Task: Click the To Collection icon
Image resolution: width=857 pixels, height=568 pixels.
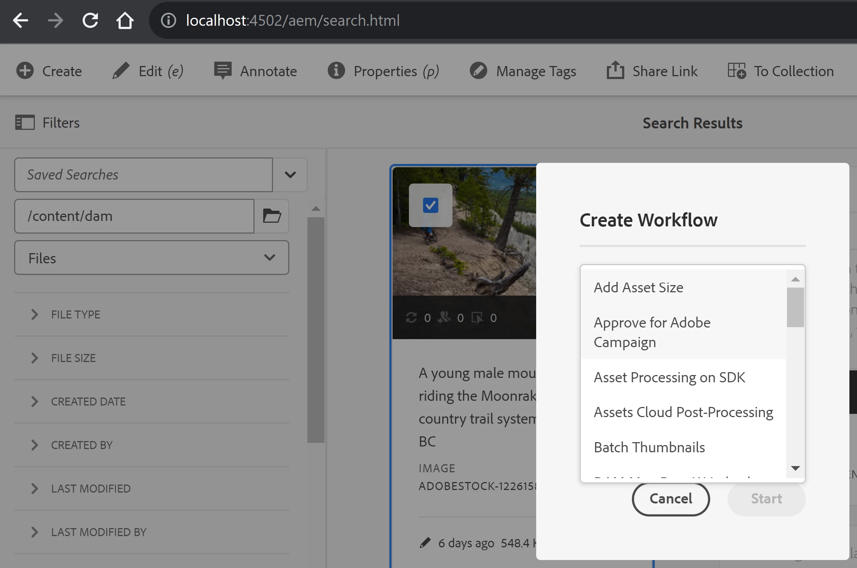Action: [736, 71]
